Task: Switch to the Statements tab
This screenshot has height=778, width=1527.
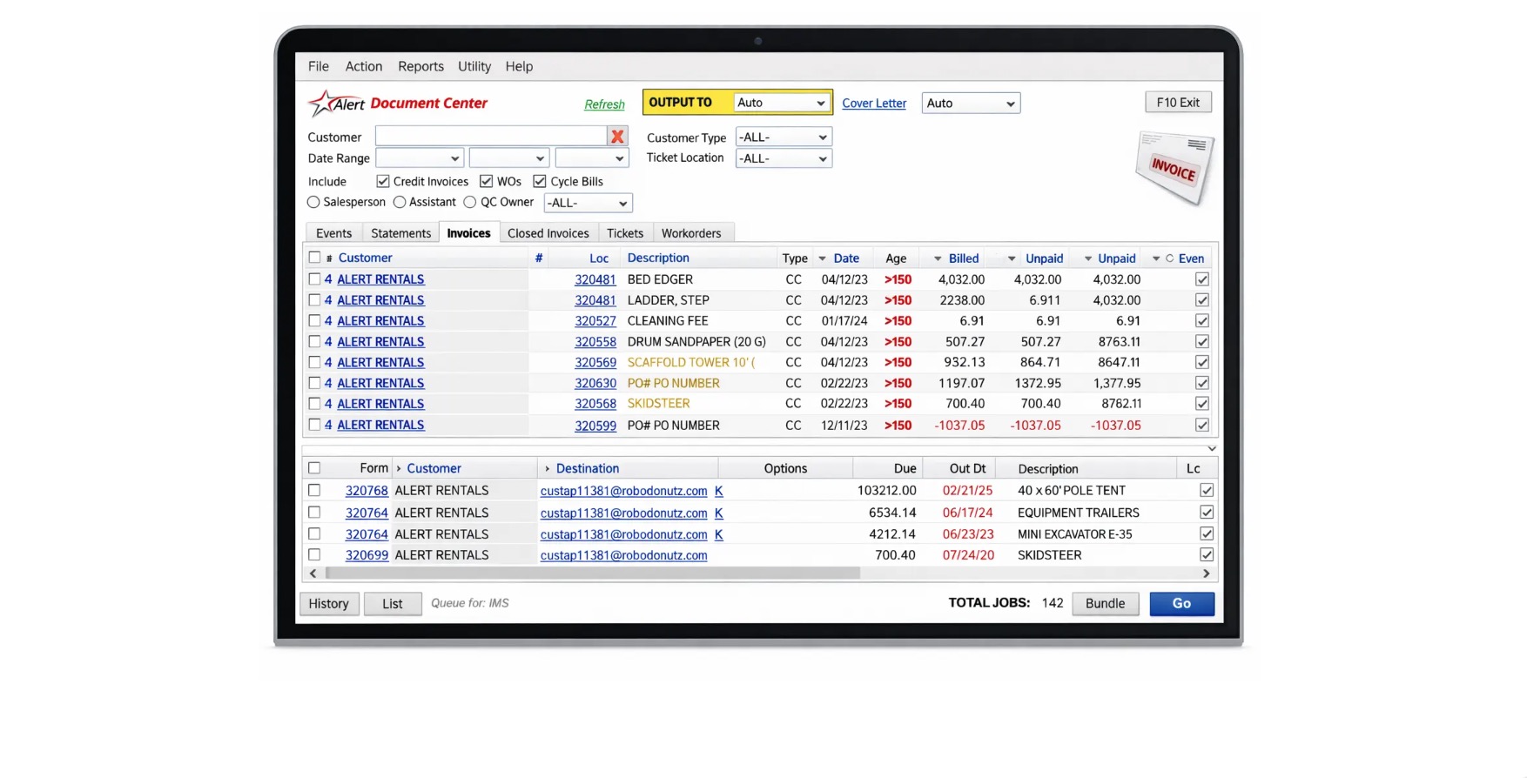Action: (400, 233)
